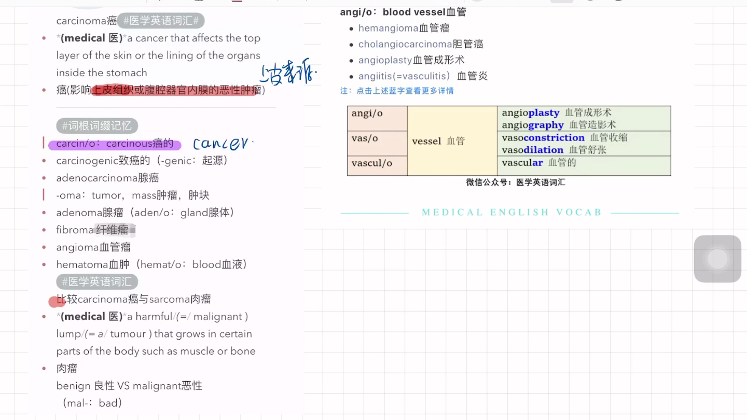Click the vas/o cell in the table

coord(377,144)
